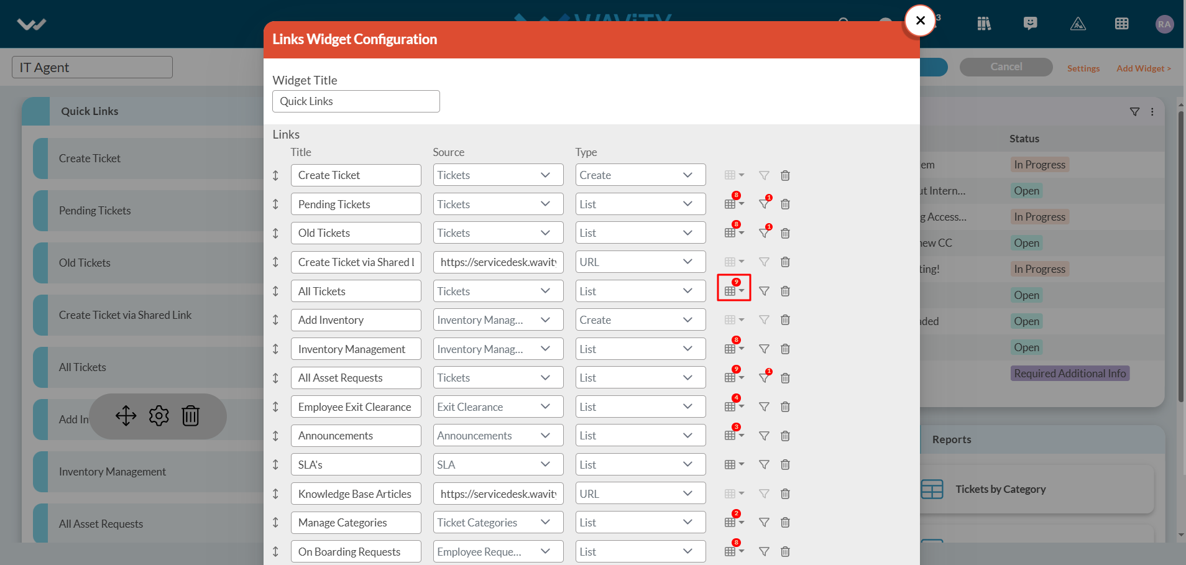
Task: Edit the shared link URL source field
Action: 498,262
